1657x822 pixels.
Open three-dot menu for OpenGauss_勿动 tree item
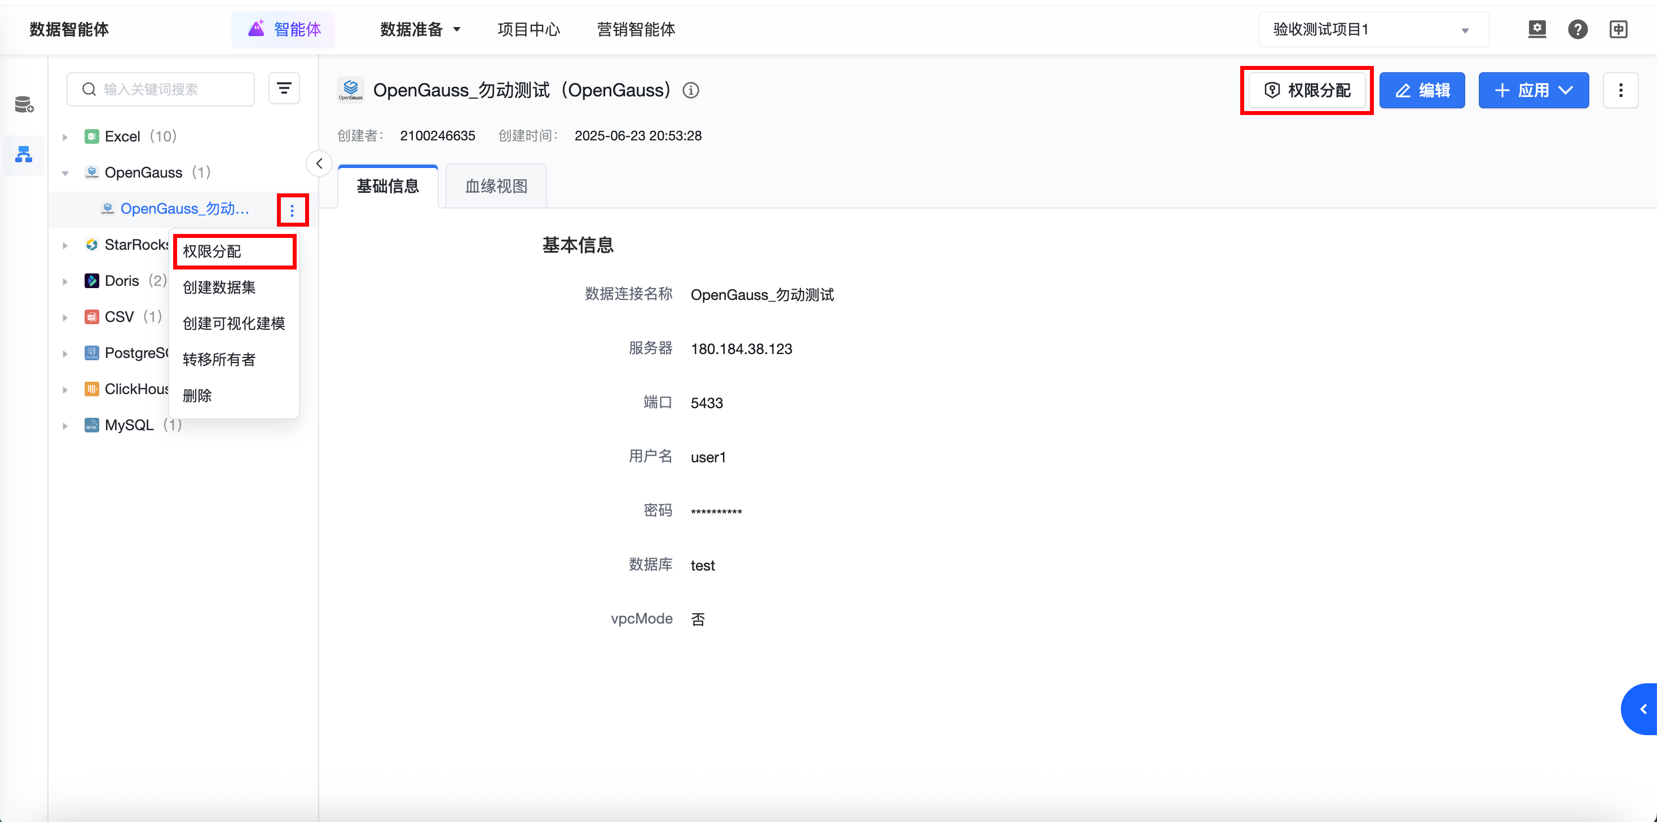[x=292, y=210]
